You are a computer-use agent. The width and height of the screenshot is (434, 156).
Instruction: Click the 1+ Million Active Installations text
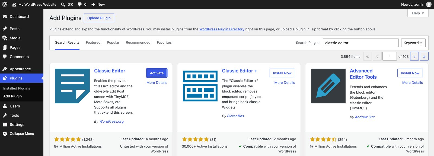[333, 146]
